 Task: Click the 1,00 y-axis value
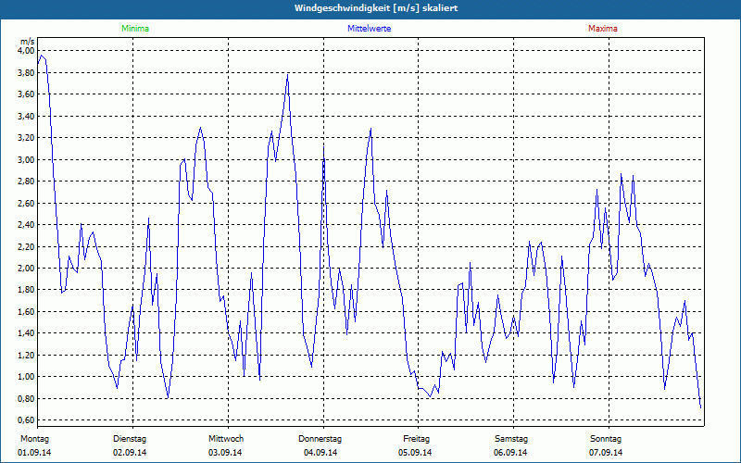[x=27, y=377]
